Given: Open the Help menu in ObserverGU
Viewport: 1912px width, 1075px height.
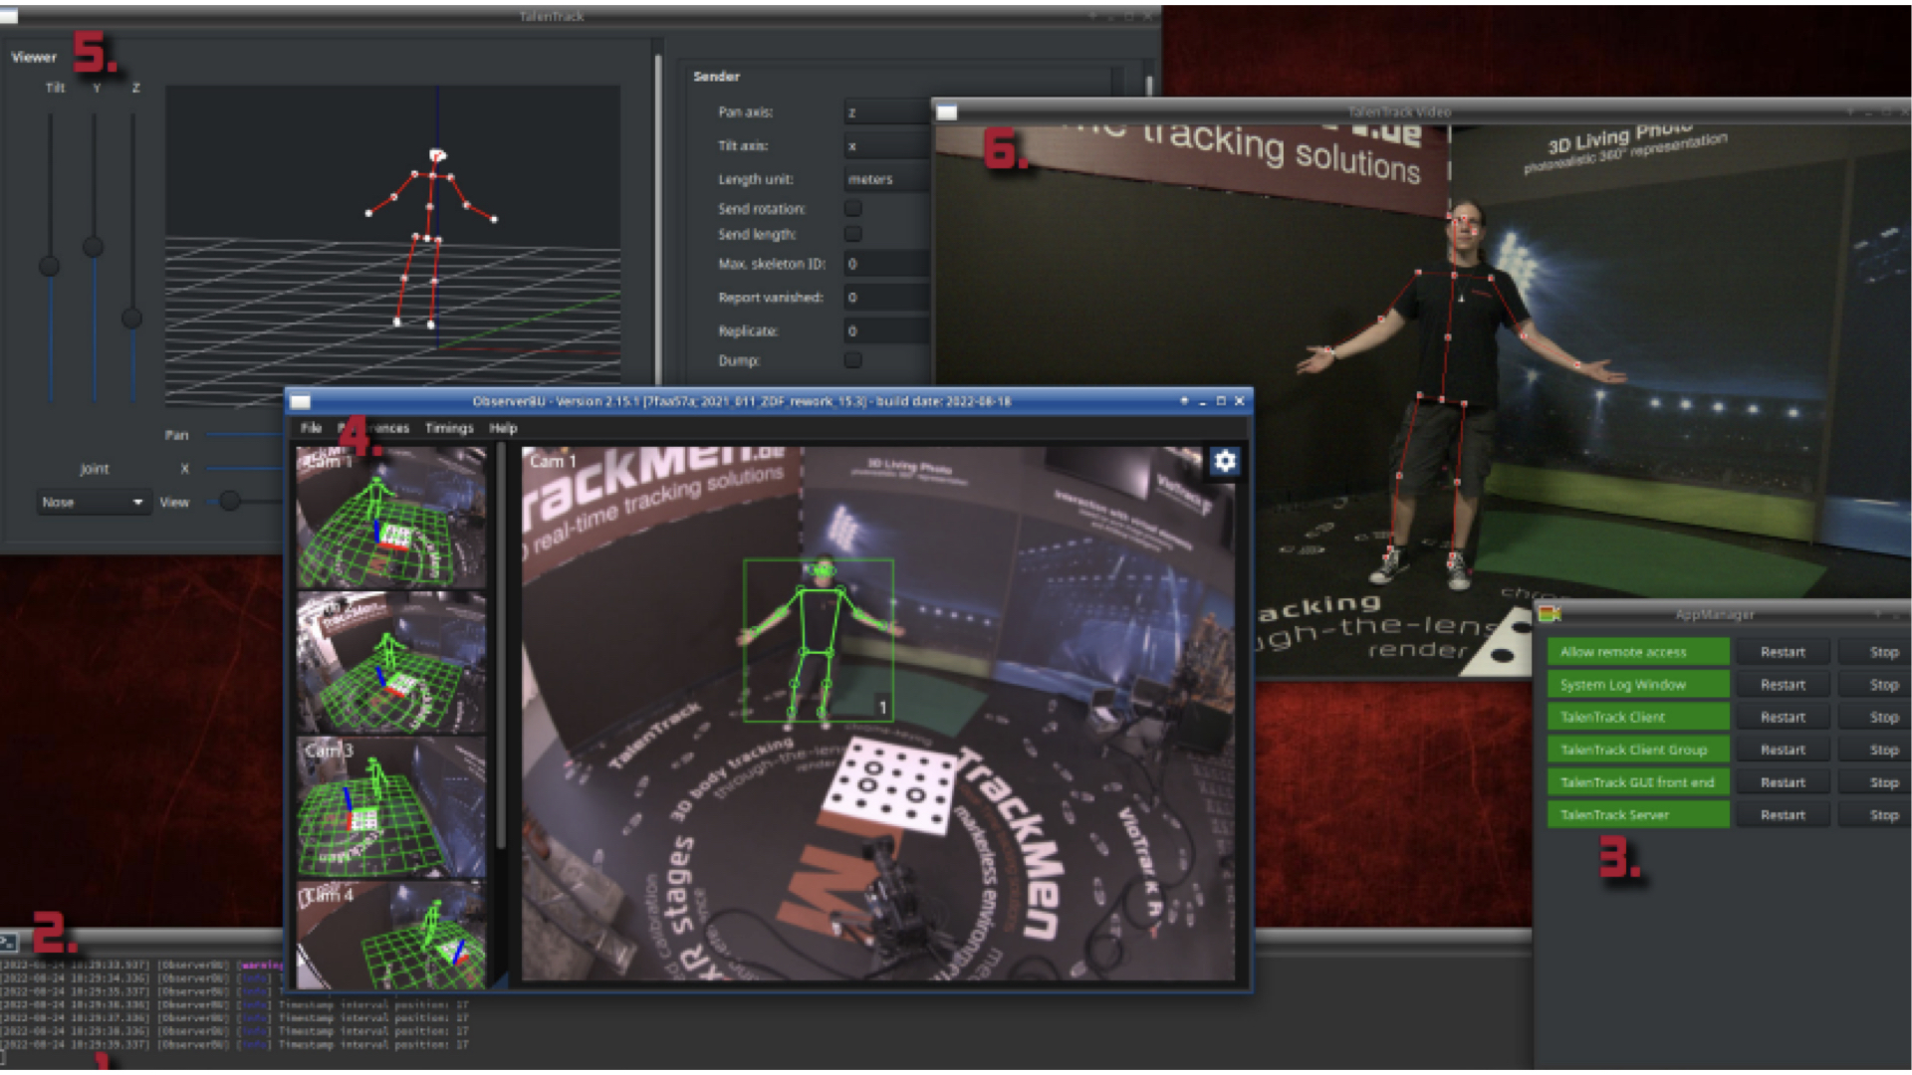Looking at the screenshot, I should click(503, 428).
